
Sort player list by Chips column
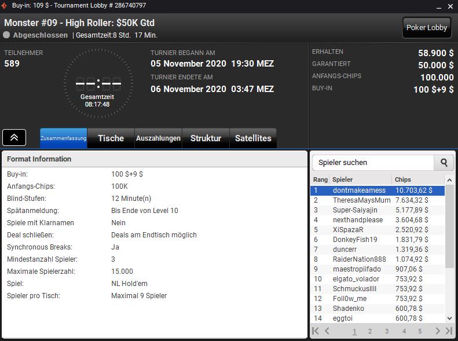click(417, 179)
